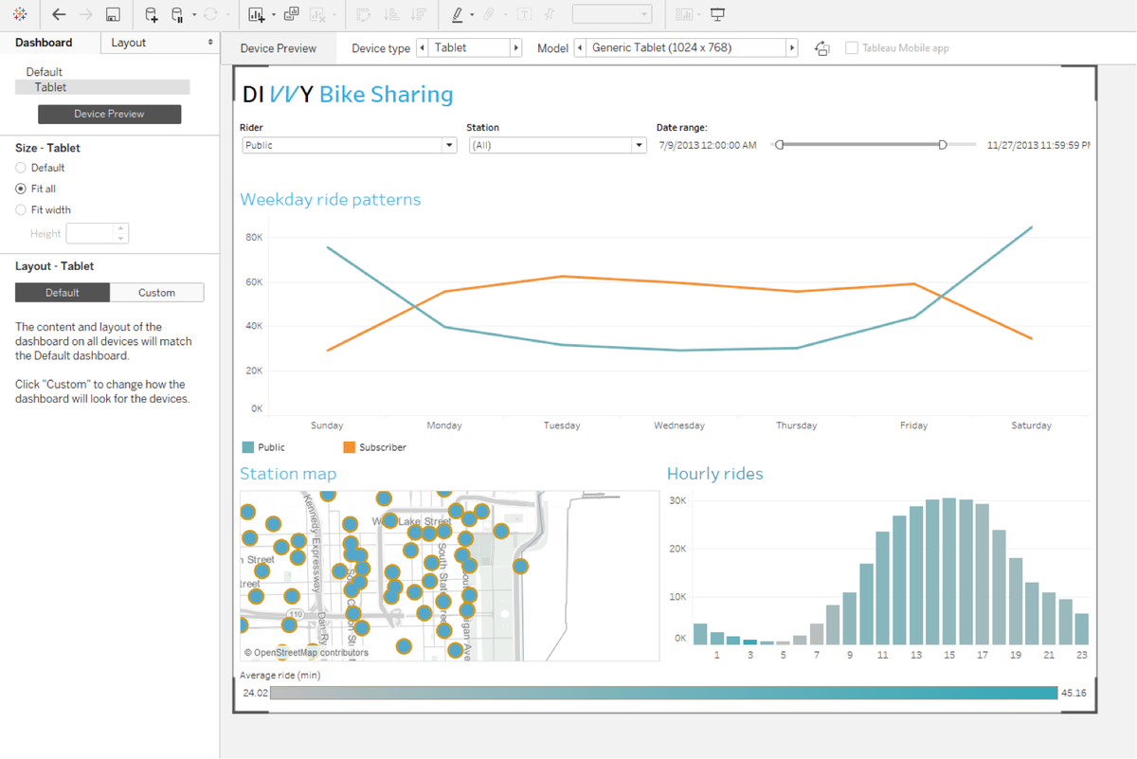The image size is (1137, 759).
Task: Click the rotate device orientation icon
Action: click(x=822, y=48)
